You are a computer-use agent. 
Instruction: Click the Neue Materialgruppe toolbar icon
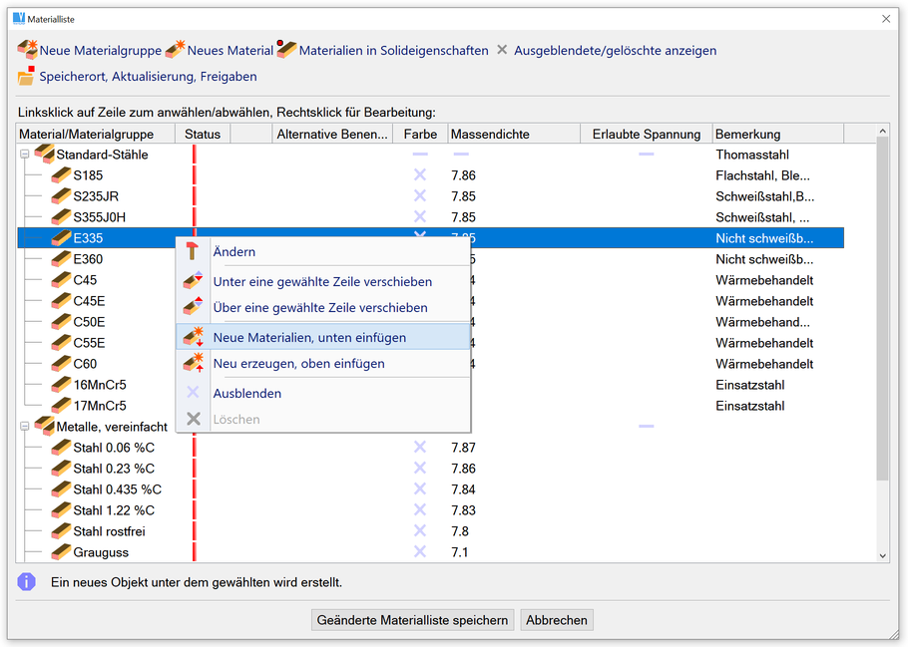28,50
